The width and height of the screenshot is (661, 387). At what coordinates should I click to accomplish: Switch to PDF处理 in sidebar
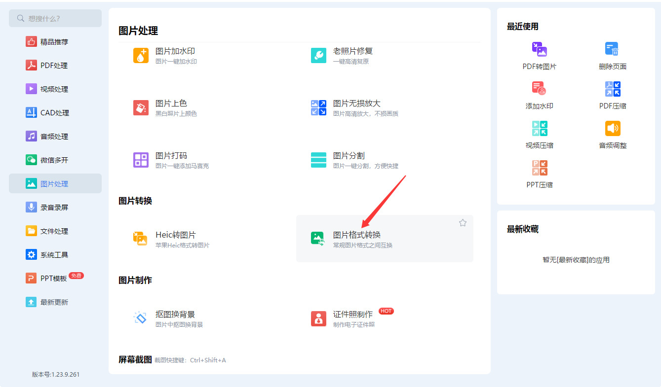[x=55, y=66]
